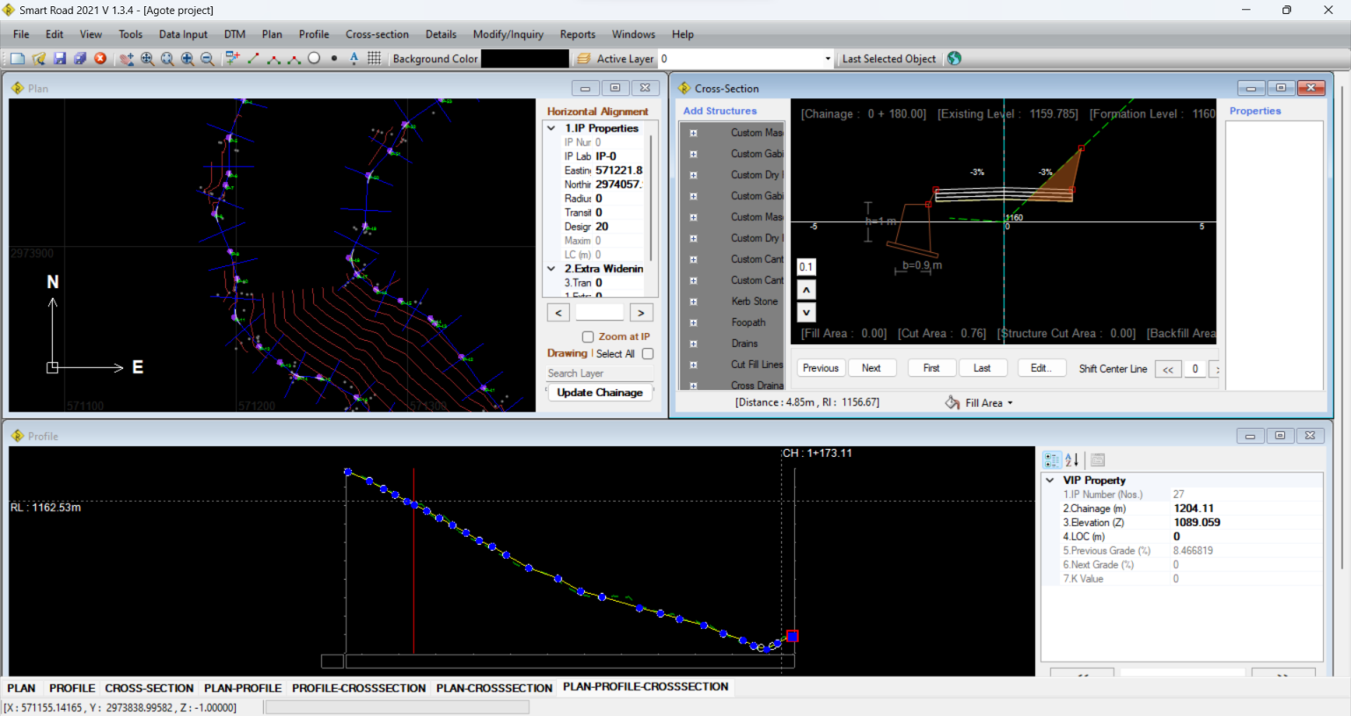Click the Background Color black swatch
Viewport: 1351px width, 716px height.
(525, 59)
